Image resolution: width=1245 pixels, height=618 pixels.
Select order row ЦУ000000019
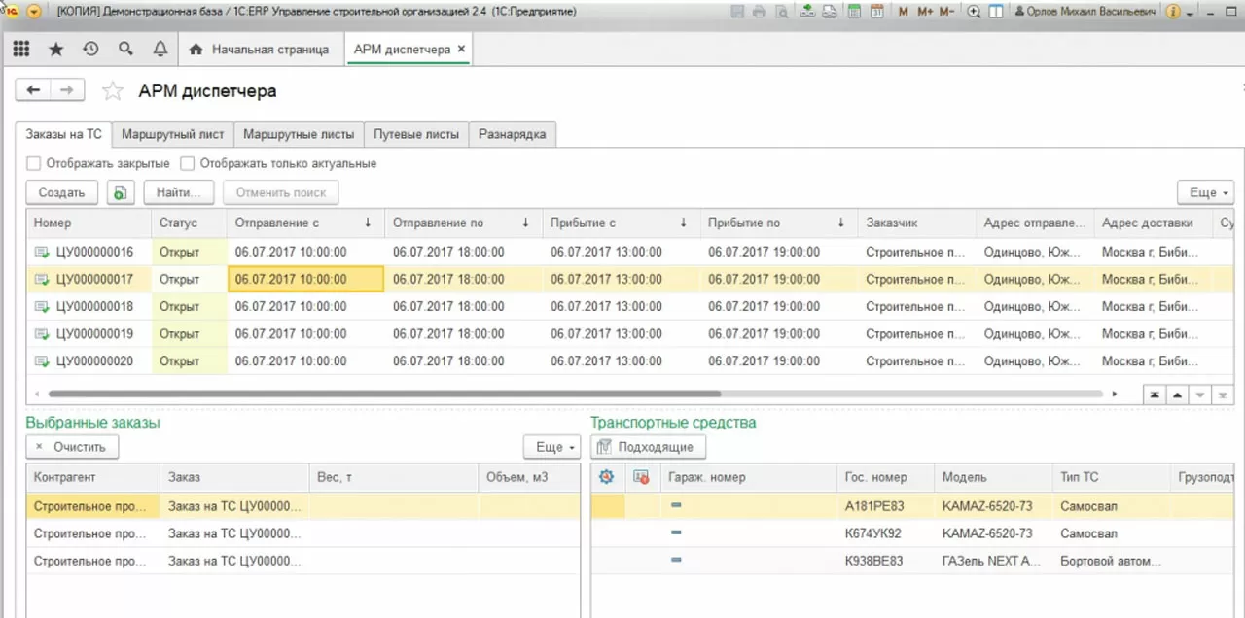click(x=95, y=334)
